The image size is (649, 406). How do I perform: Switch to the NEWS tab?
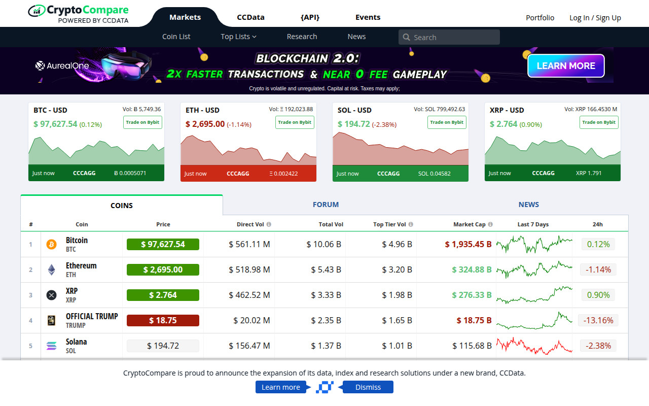[x=529, y=205]
